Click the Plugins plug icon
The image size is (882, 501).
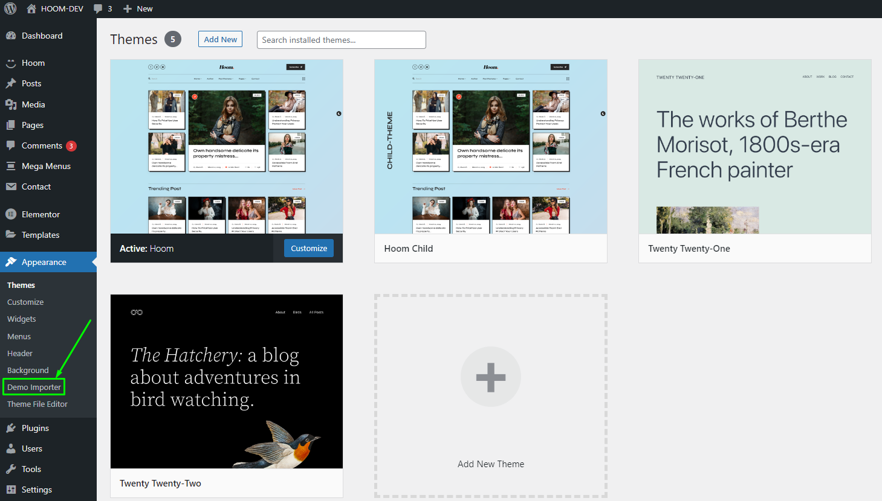pyautogui.click(x=11, y=428)
